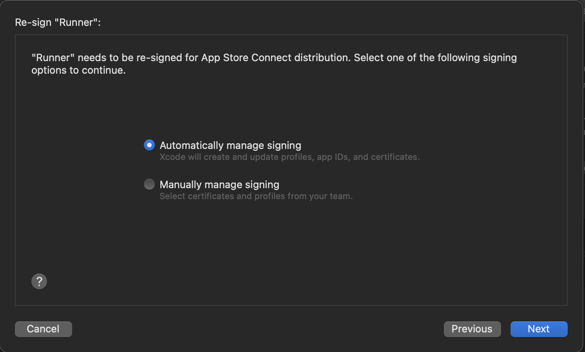Click the "Automatically manage signing" label text

click(231, 145)
